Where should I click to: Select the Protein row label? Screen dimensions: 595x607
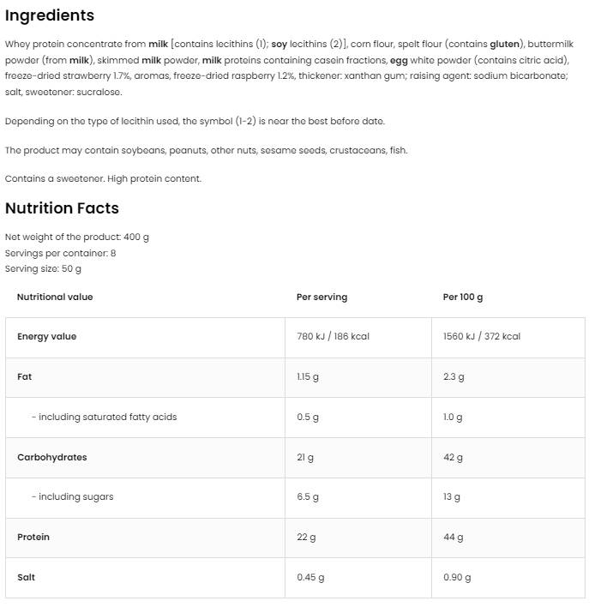pos(33,538)
